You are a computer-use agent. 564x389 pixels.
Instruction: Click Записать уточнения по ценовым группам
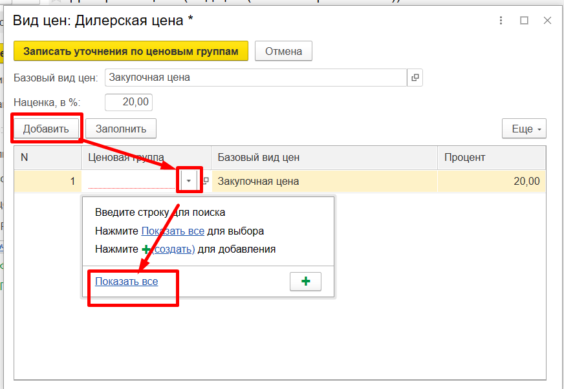pyautogui.click(x=131, y=51)
